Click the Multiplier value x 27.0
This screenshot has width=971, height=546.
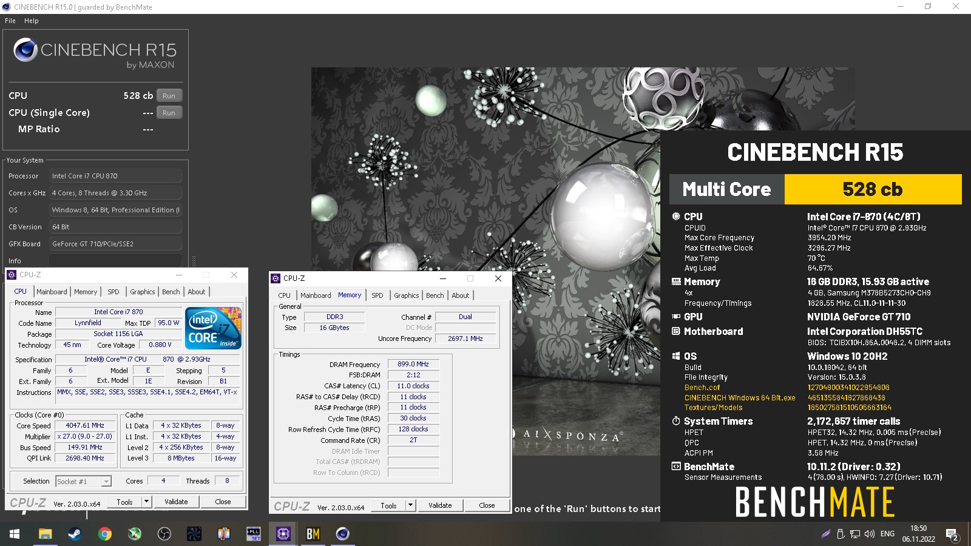tap(85, 436)
